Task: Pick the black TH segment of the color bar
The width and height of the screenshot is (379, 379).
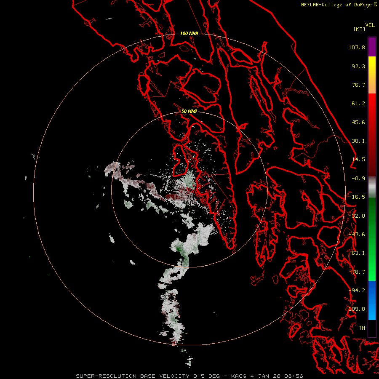Action: 372,328
